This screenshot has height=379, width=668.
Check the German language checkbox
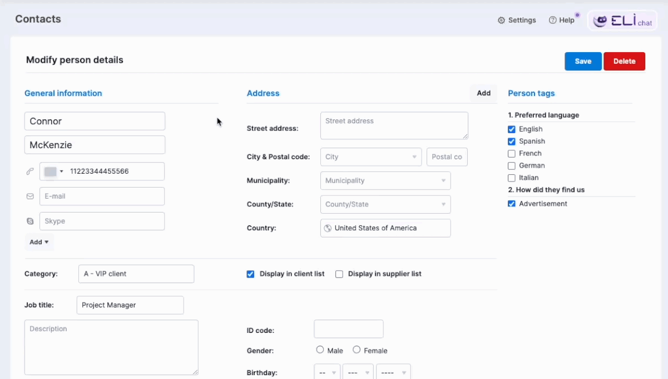512,166
